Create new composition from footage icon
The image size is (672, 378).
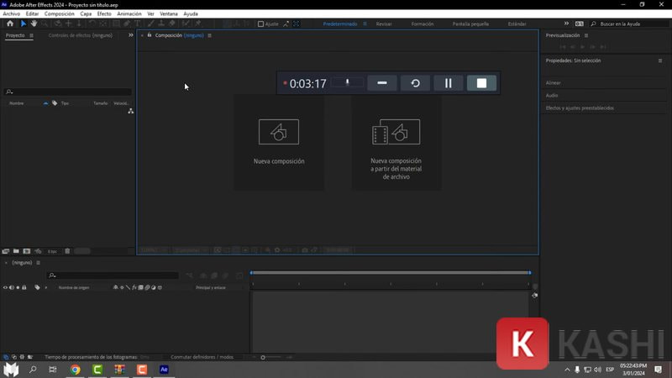pyautogui.click(x=396, y=132)
